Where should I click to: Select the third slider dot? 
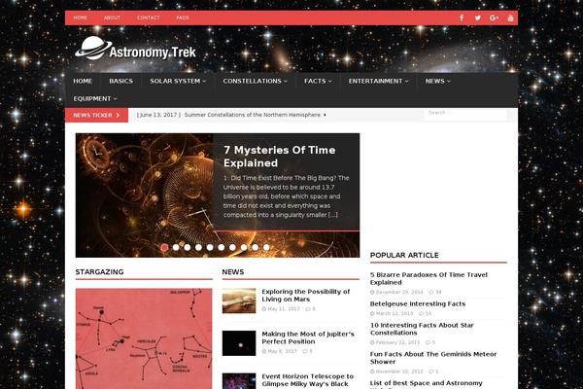click(x=187, y=247)
